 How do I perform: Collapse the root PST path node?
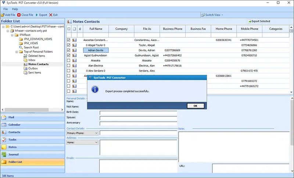click(x=3, y=26)
